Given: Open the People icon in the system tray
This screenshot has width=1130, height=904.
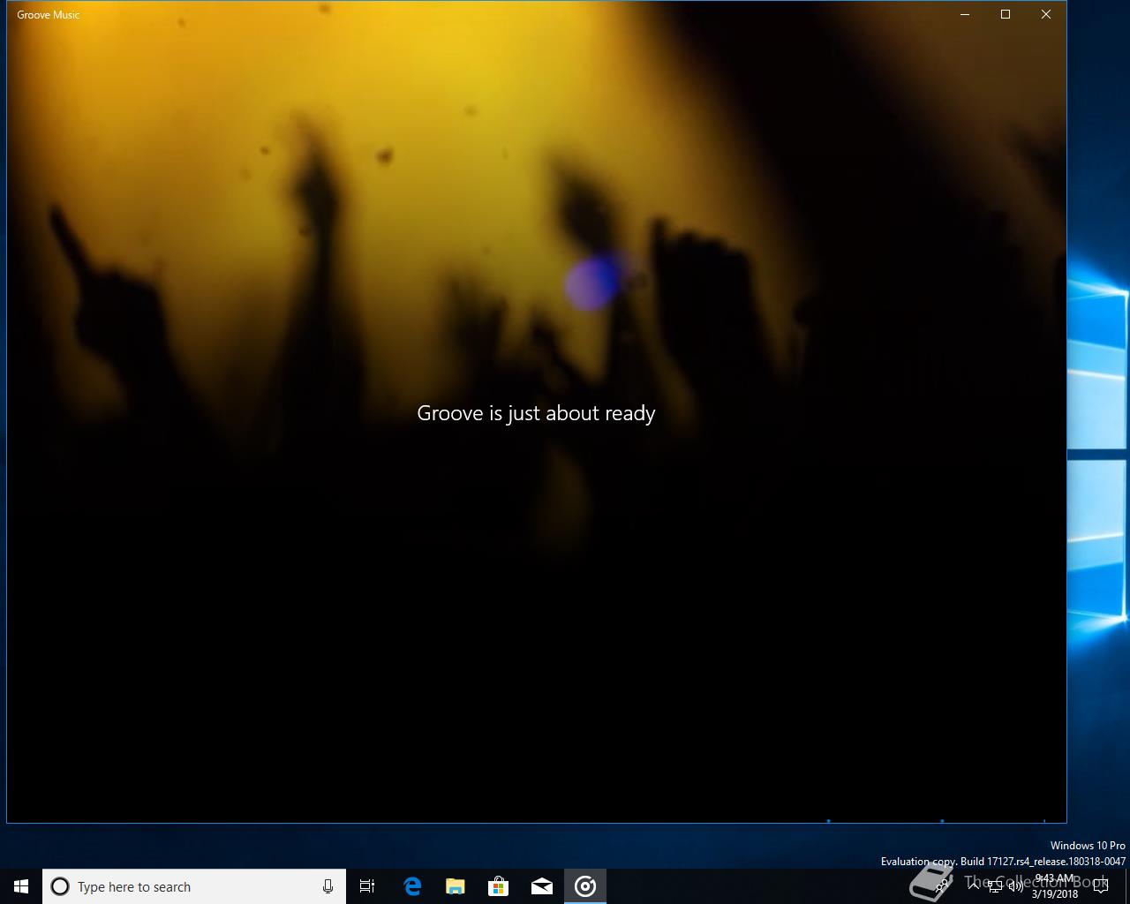Looking at the screenshot, I should coord(944,886).
